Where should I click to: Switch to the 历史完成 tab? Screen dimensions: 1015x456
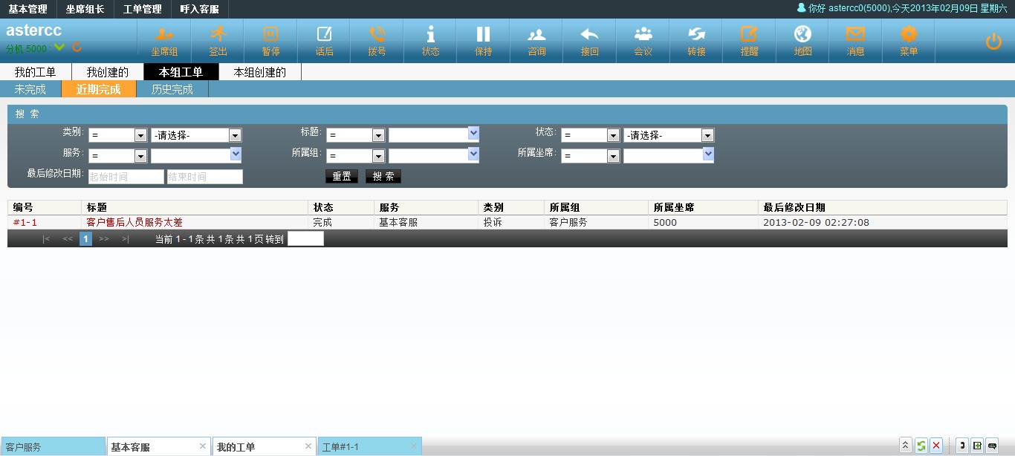[x=172, y=89]
